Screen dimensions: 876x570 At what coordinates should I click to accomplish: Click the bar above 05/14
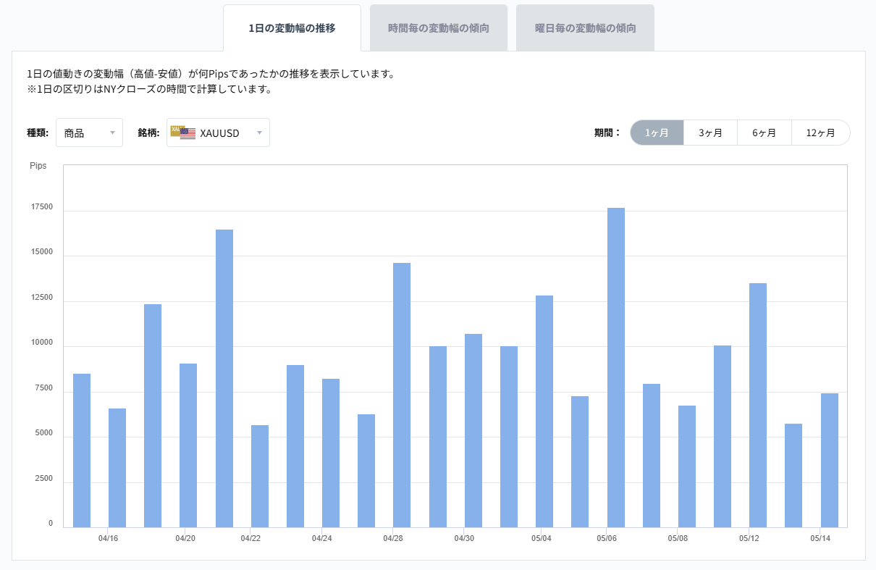point(830,460)
